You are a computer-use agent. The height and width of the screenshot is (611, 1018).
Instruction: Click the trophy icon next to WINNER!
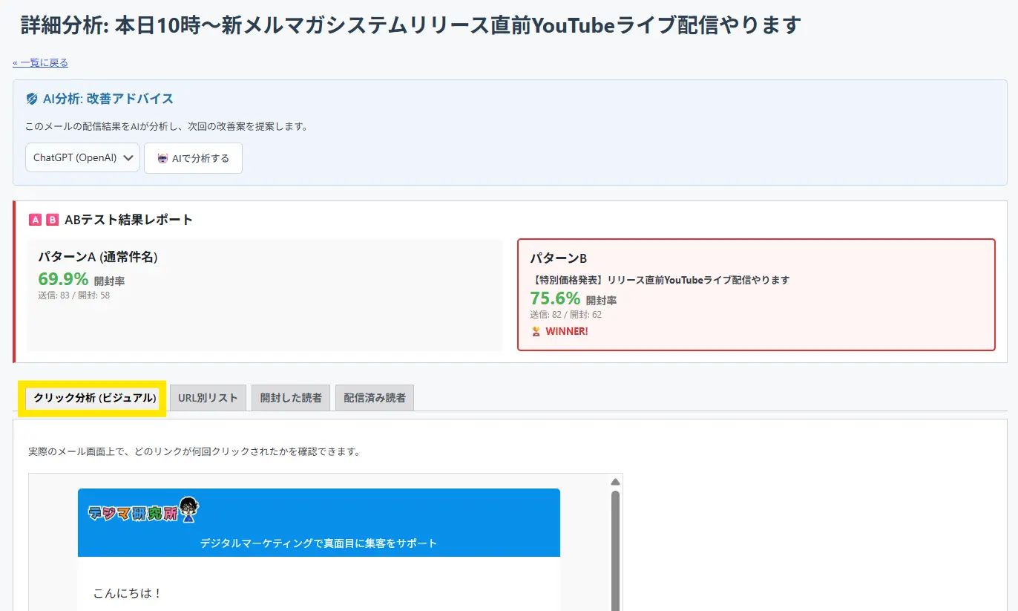point(536,331)
